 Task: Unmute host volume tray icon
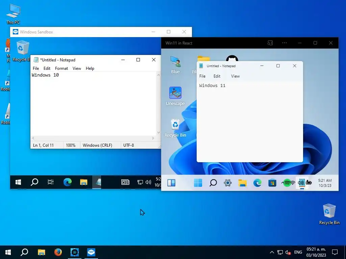tap(288, 252)
